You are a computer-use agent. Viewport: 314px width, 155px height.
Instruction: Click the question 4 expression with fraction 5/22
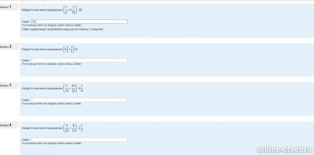(x=73, y=128)
